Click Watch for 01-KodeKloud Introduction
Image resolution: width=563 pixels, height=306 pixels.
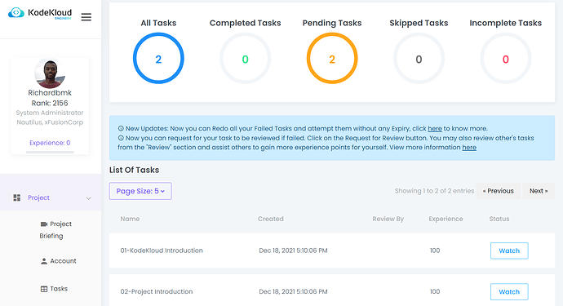coord(509,251)
